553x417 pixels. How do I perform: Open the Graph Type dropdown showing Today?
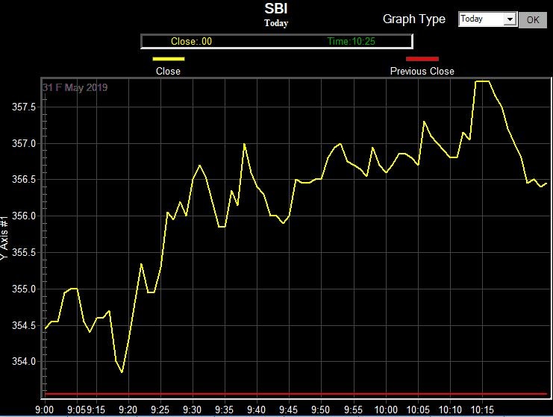click(481, 19)
